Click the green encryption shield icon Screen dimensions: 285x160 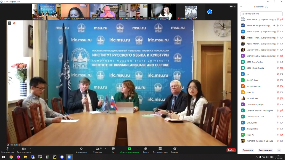point(9,23)
